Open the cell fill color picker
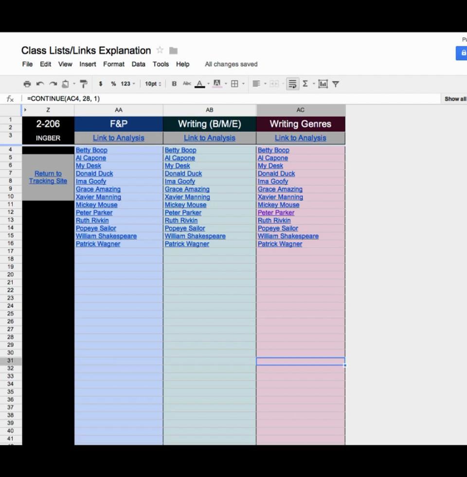The image size is (467, 477). pyautogui.click(x=217, y=84)
